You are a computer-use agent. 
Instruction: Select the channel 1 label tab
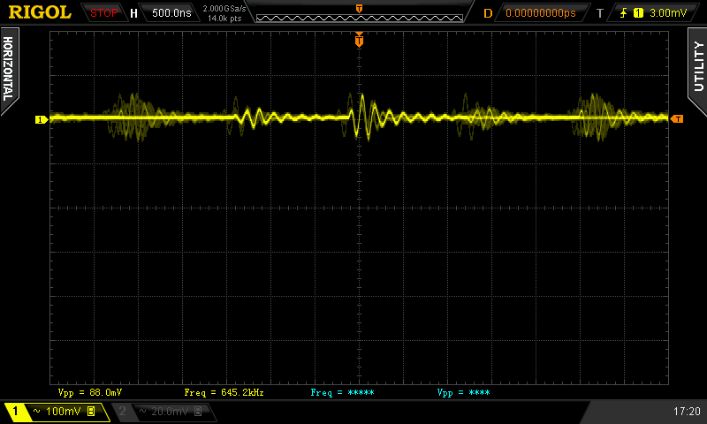[x=15, y=412]
